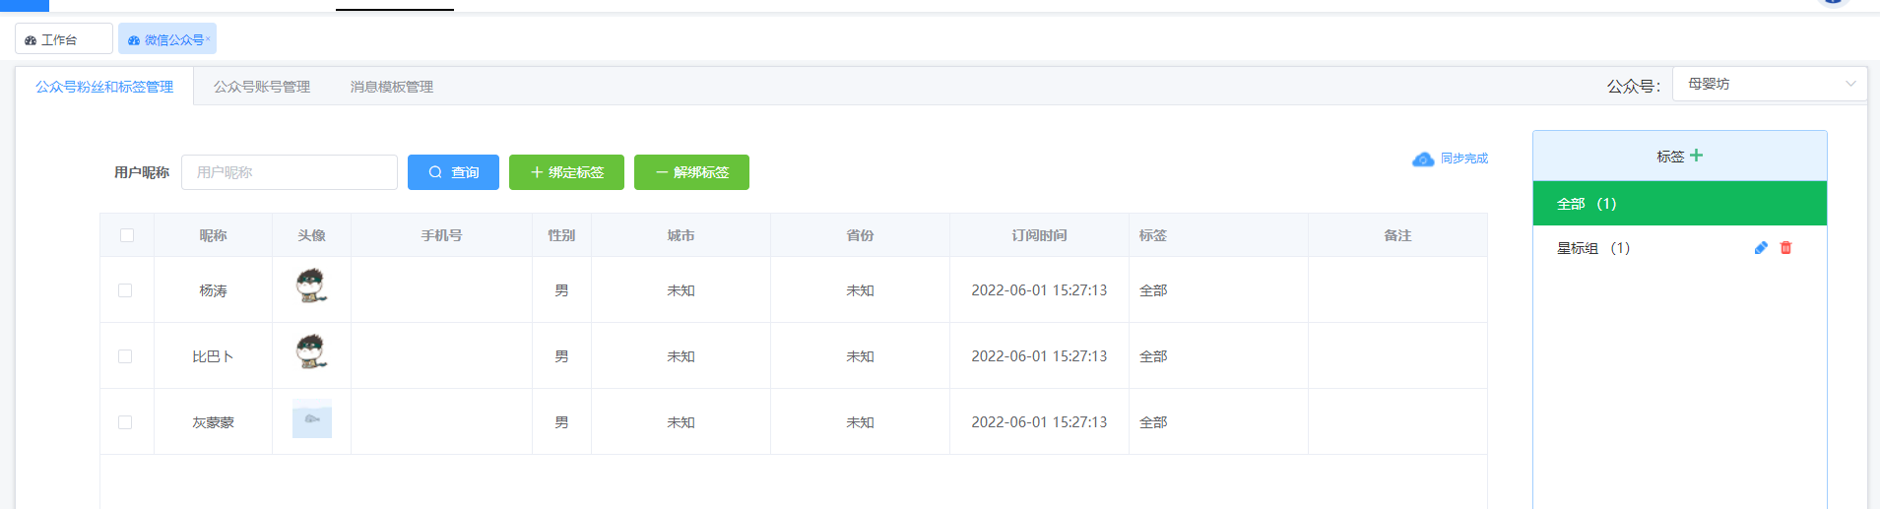
Task: Switch to 公众号账号管理 tab
Action: pyautogui.click(x=262, y=87)
